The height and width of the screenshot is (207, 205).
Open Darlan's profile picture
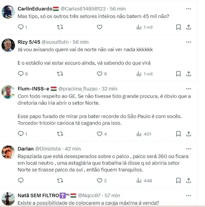8,152
